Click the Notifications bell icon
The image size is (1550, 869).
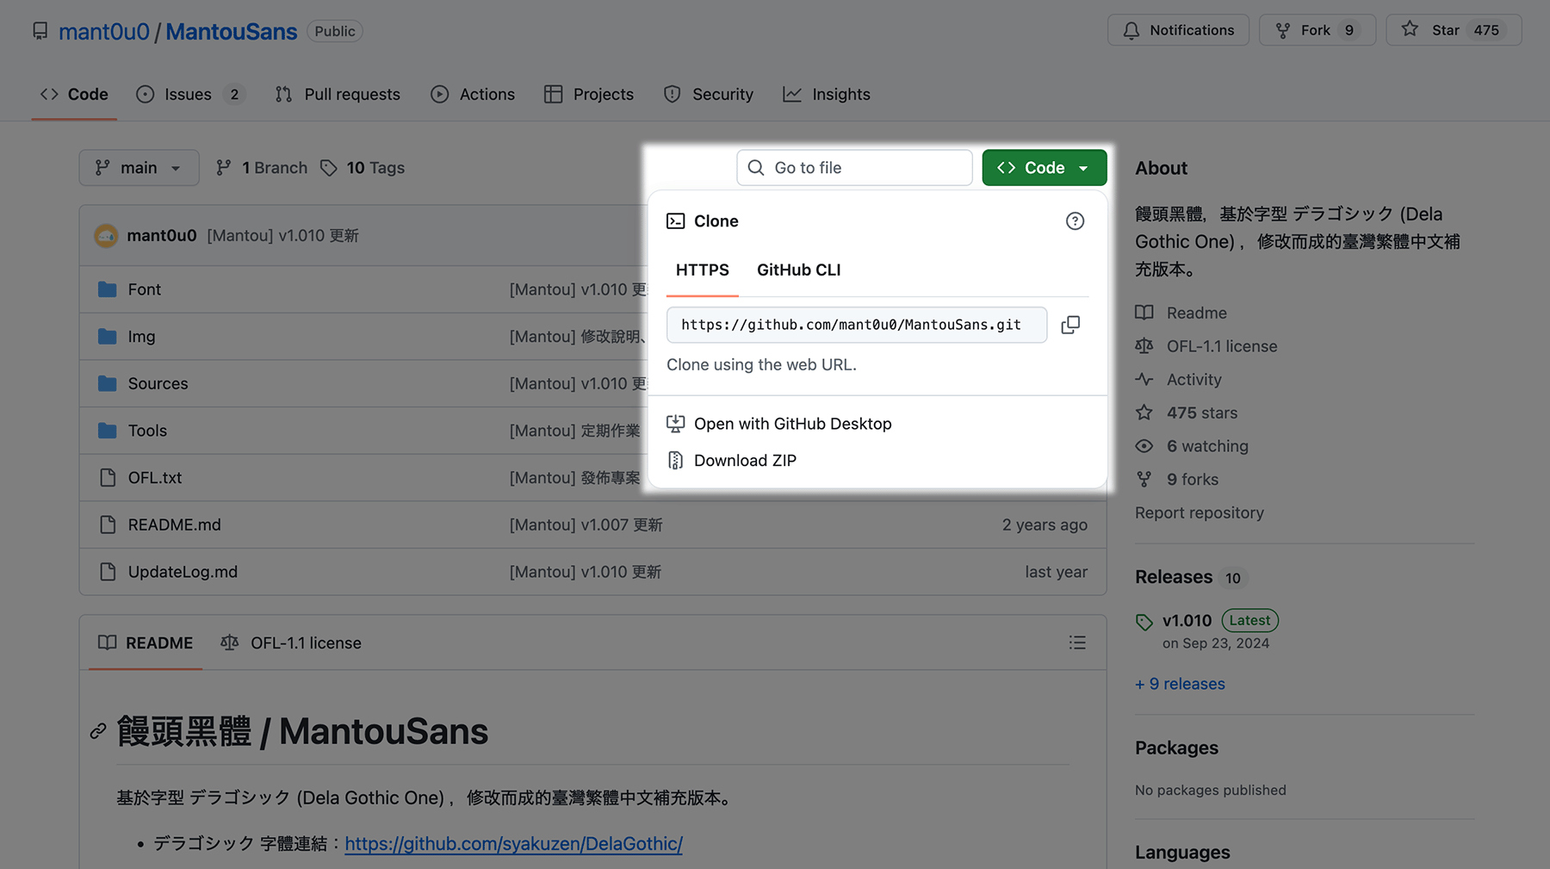pos(1132,30)
